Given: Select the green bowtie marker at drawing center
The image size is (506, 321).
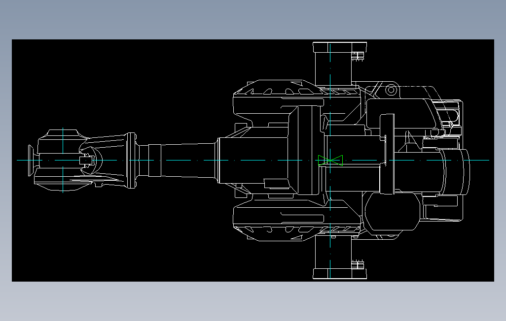Looking at the screenshot, I should click(330, 160).
